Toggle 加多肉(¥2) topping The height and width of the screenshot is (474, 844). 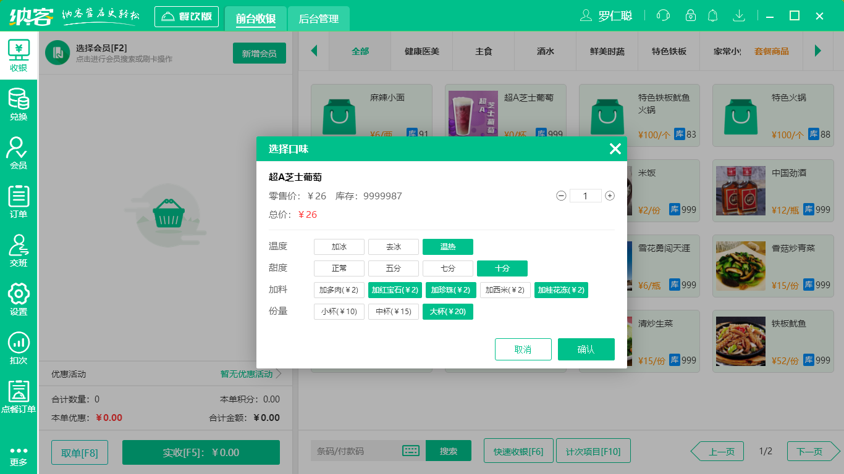click(x=339, y=290)
